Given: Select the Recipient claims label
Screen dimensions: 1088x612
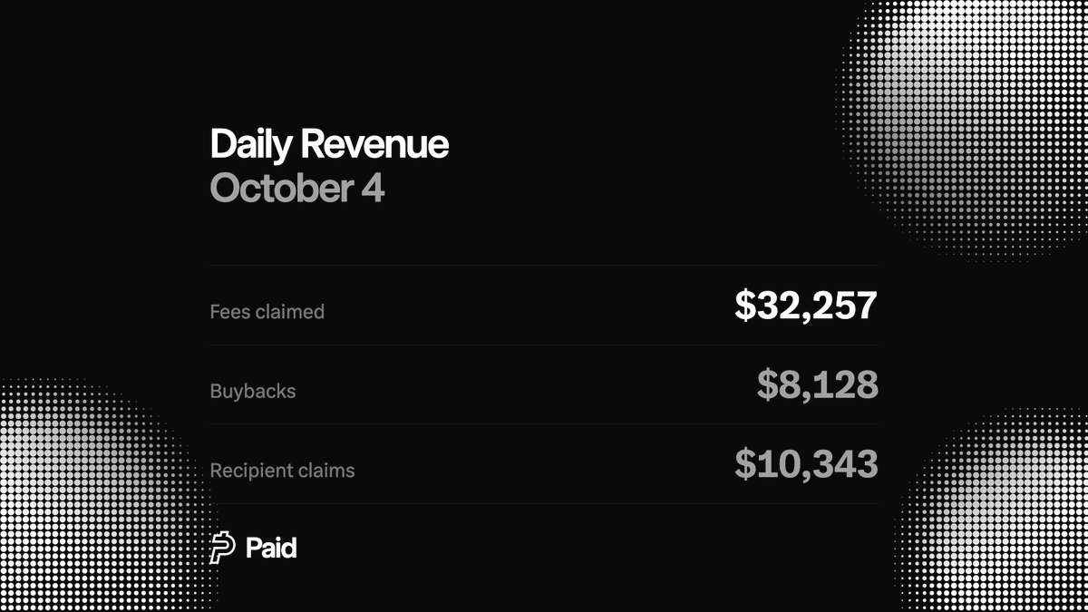Looking at the screenshot, I should 282,471.
